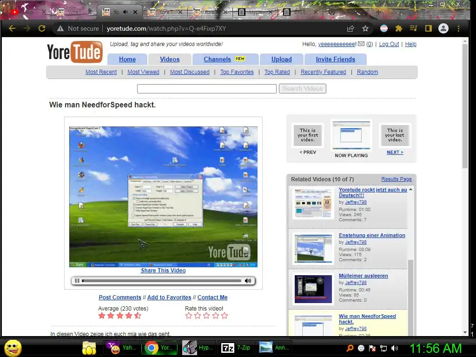Click the Contact Me link
The width and height of the screenshot is (476, 357).
(212, 297)
